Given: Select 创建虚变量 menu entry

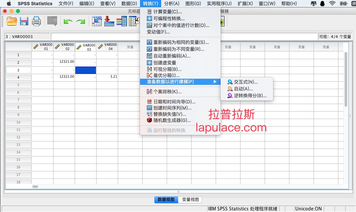Looking at the screenshot, I should tap(180, 63).
